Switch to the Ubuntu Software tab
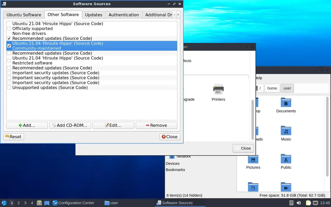The height and width of the screenshot is (207, 331). (24, 15)
